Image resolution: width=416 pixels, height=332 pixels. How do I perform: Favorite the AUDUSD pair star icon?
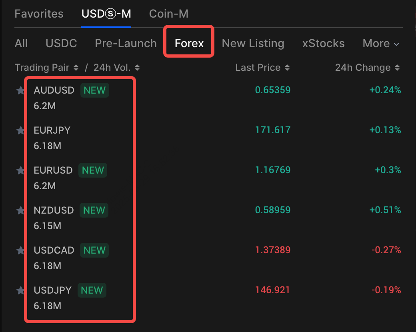[20, 91]
